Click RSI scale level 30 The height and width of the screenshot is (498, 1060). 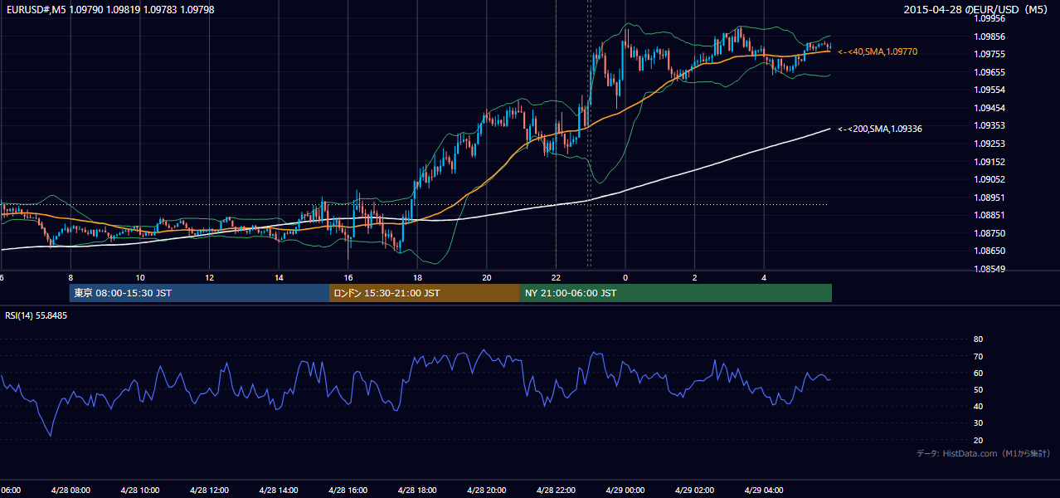(978, 423)
